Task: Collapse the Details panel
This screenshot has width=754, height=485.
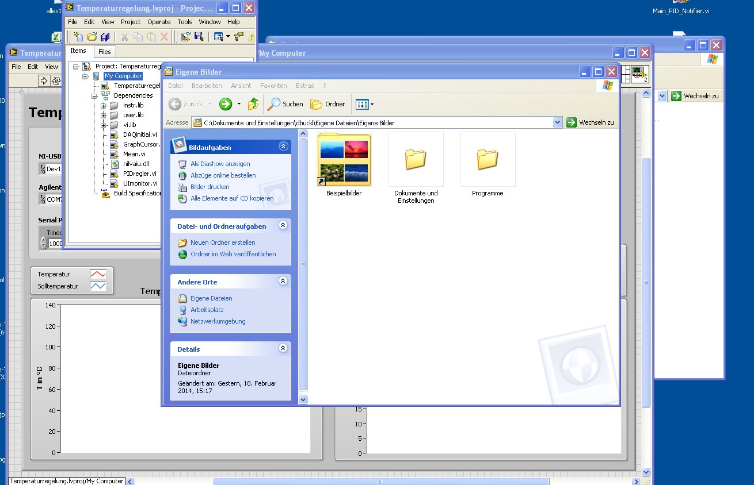Action: pos(283,348)
